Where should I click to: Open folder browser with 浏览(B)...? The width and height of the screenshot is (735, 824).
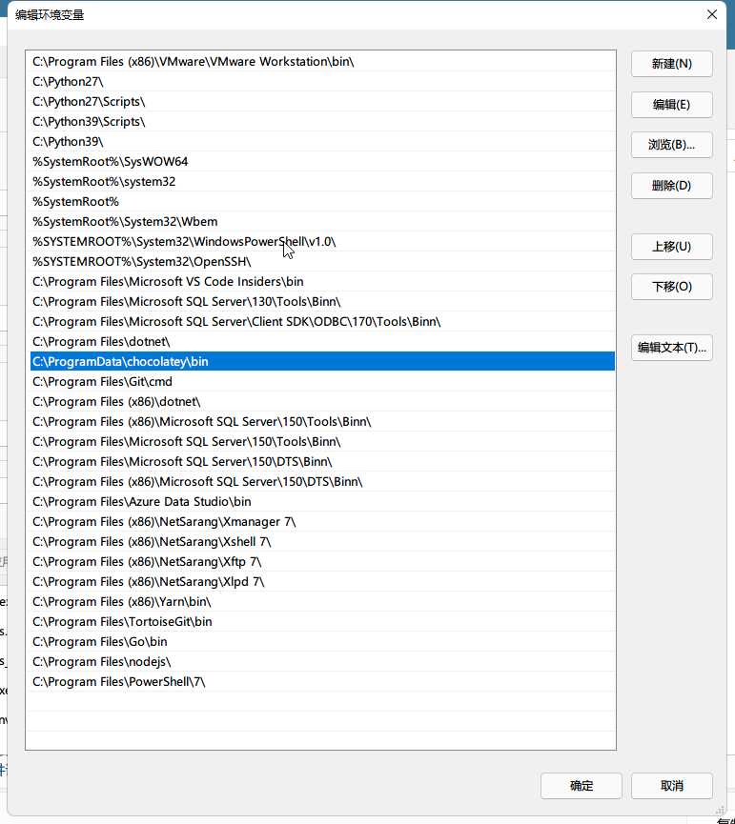671,145
